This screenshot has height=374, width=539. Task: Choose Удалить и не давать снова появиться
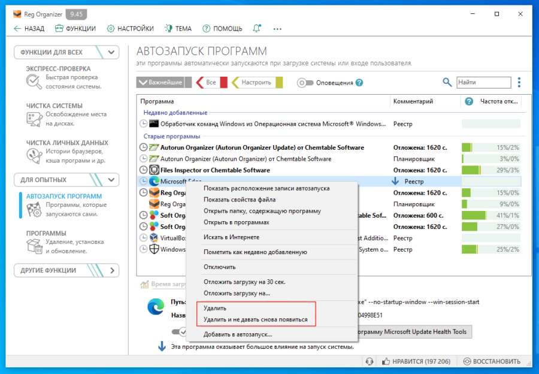pos(255,319)
